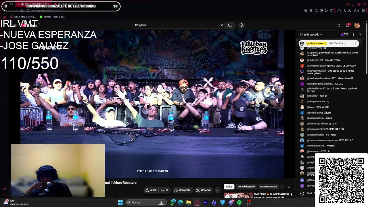The width and height of the screenshot is (368, 207).
Task: Click chat message 'Q HACE DIEGO DE JURADO?'
Action: [341, 66]
